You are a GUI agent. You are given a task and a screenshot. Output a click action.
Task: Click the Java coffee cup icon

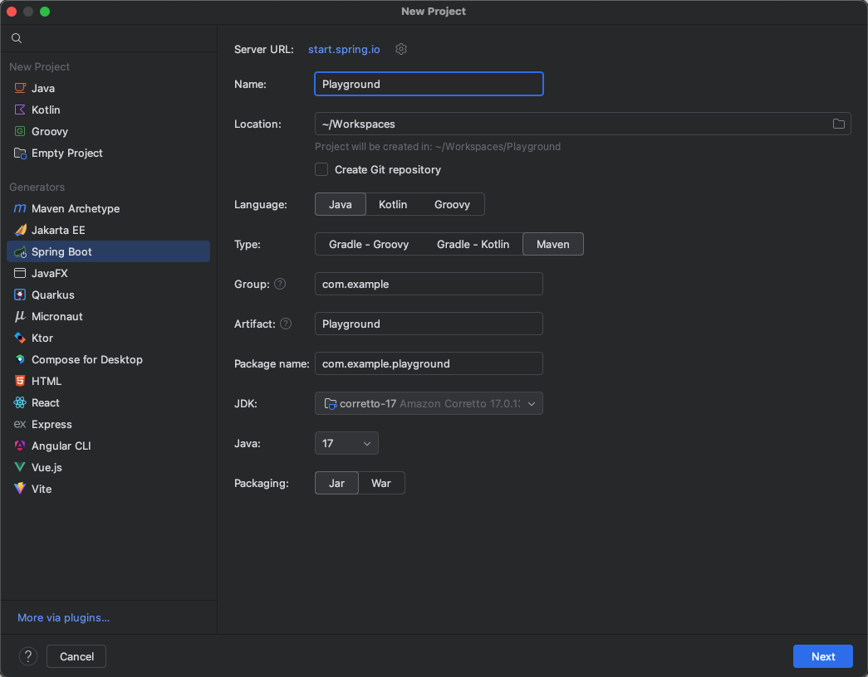tap(20, 88)
